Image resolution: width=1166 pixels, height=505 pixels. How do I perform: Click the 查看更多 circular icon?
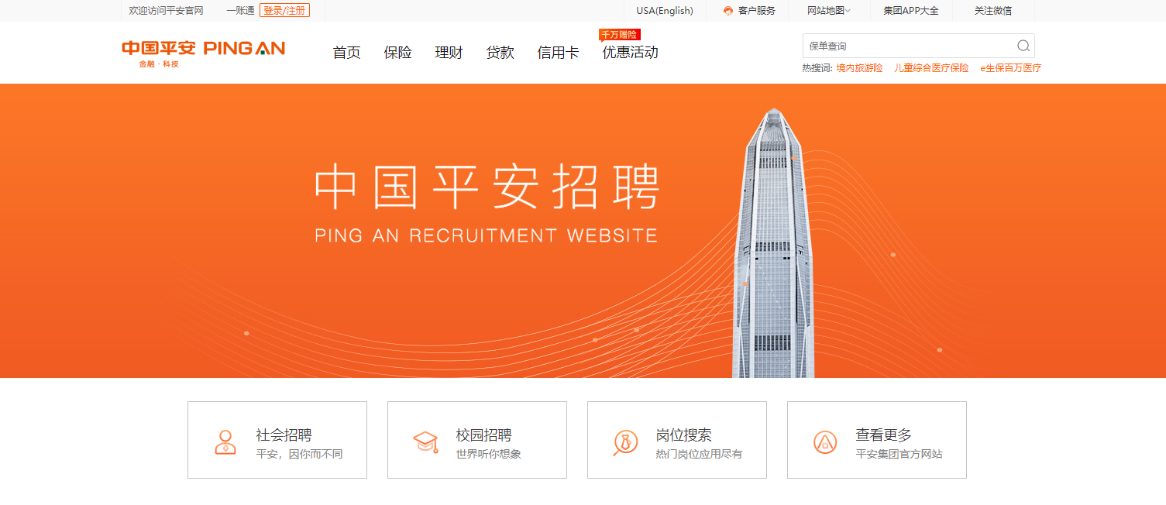pos(825,442)
